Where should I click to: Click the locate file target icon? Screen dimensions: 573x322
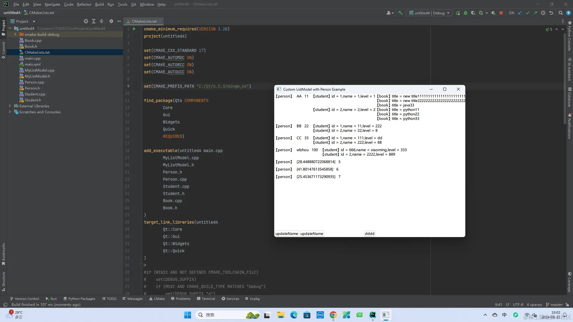click(86, 21)
